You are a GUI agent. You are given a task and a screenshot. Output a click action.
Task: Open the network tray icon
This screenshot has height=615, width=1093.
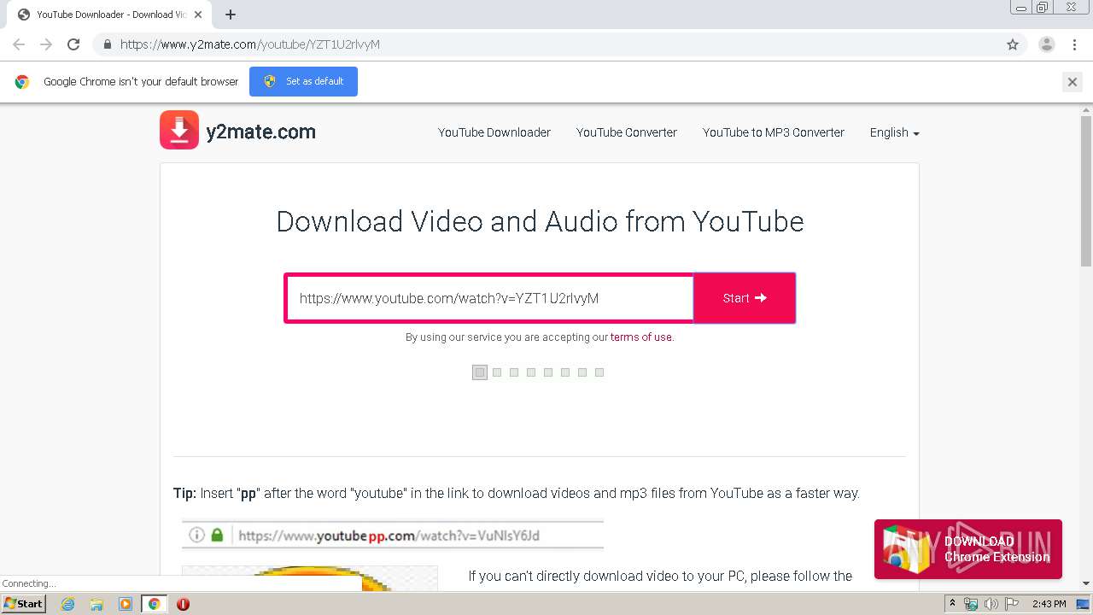point(971,604)
